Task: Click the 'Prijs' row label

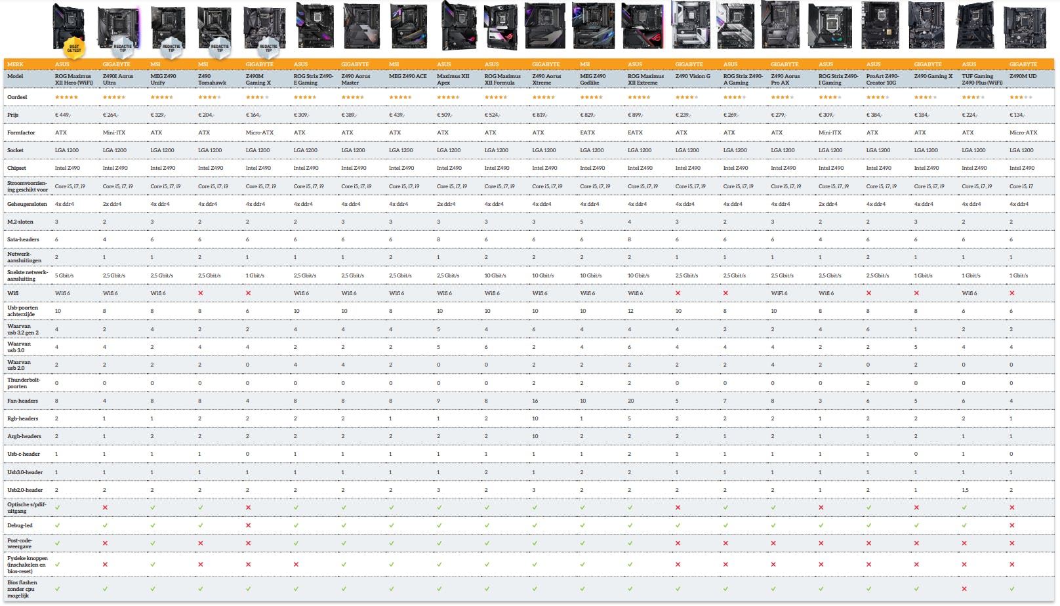Action: click(12, 115)
